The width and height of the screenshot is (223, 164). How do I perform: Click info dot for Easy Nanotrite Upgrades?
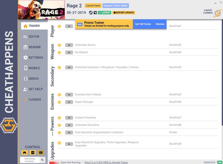click(x=59, y=143)
